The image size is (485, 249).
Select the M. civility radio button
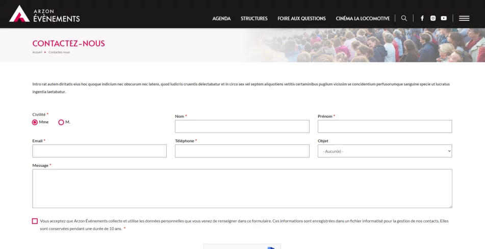61,122
